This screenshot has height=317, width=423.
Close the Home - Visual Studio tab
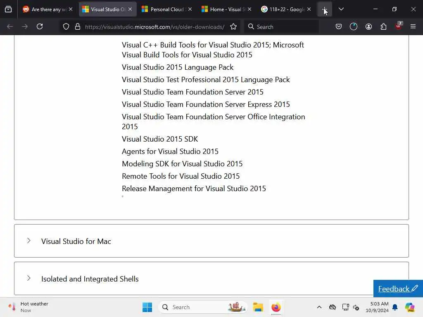pyautogui.click(x=250, y=9)
